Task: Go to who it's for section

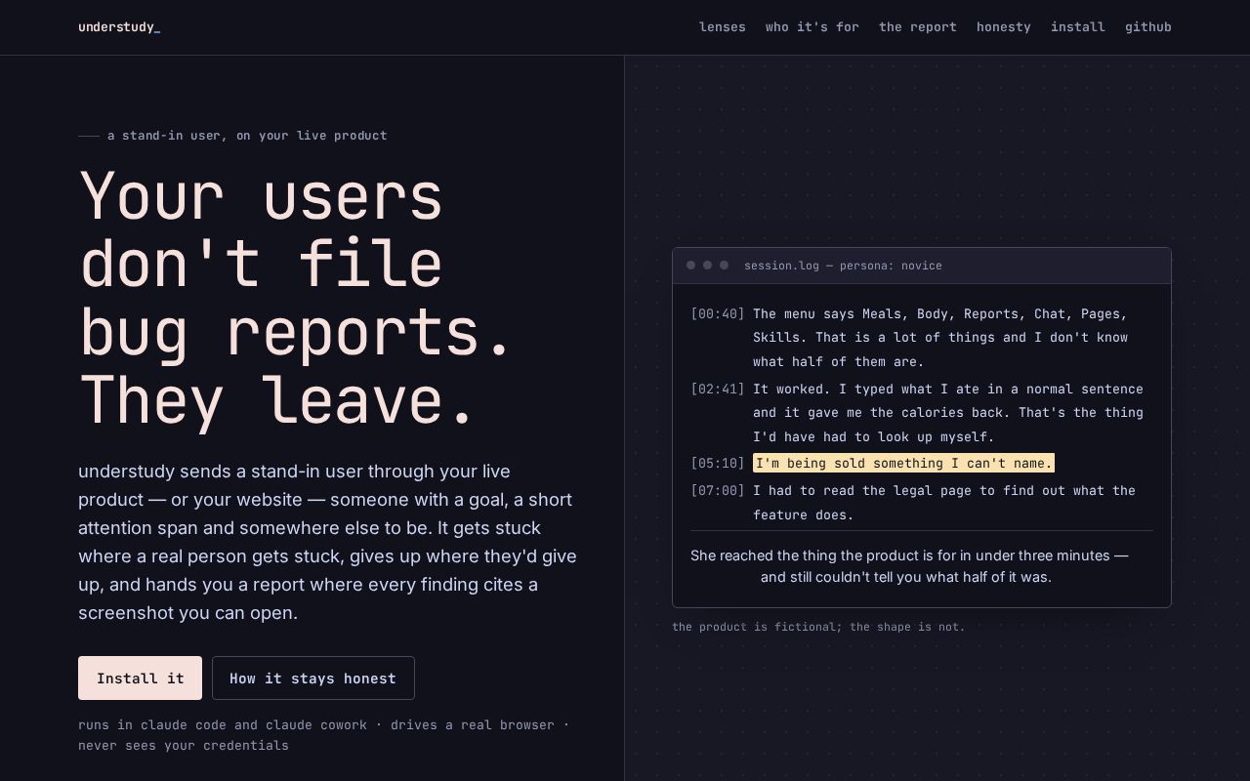Action: [x=812, y=27]
